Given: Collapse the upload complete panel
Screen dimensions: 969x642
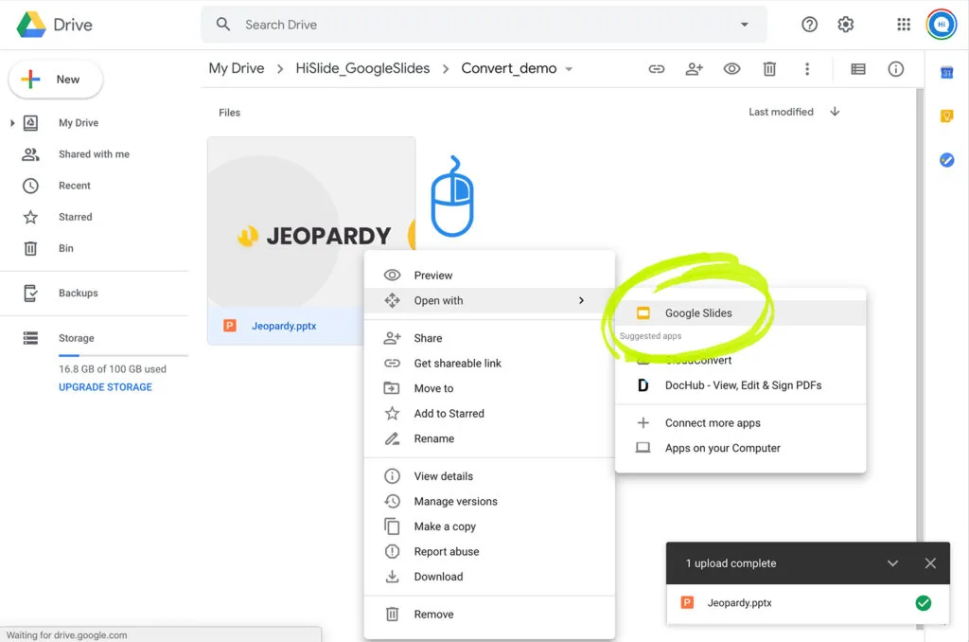Looking at the screenshot, I should [x=892, y=563].
